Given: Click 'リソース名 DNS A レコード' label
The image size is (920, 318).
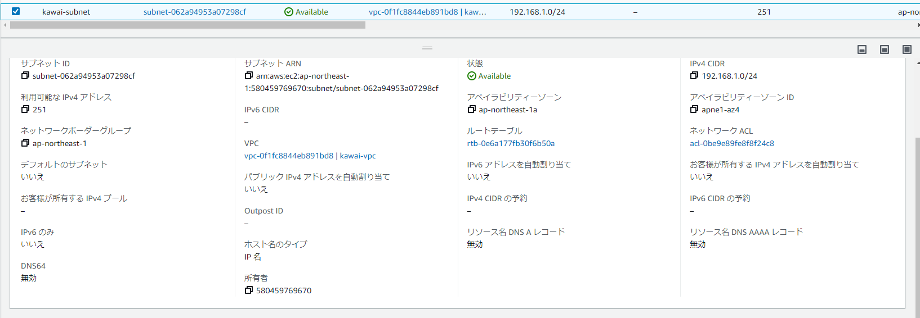Looking at the screenshot, I should [516, 232].
